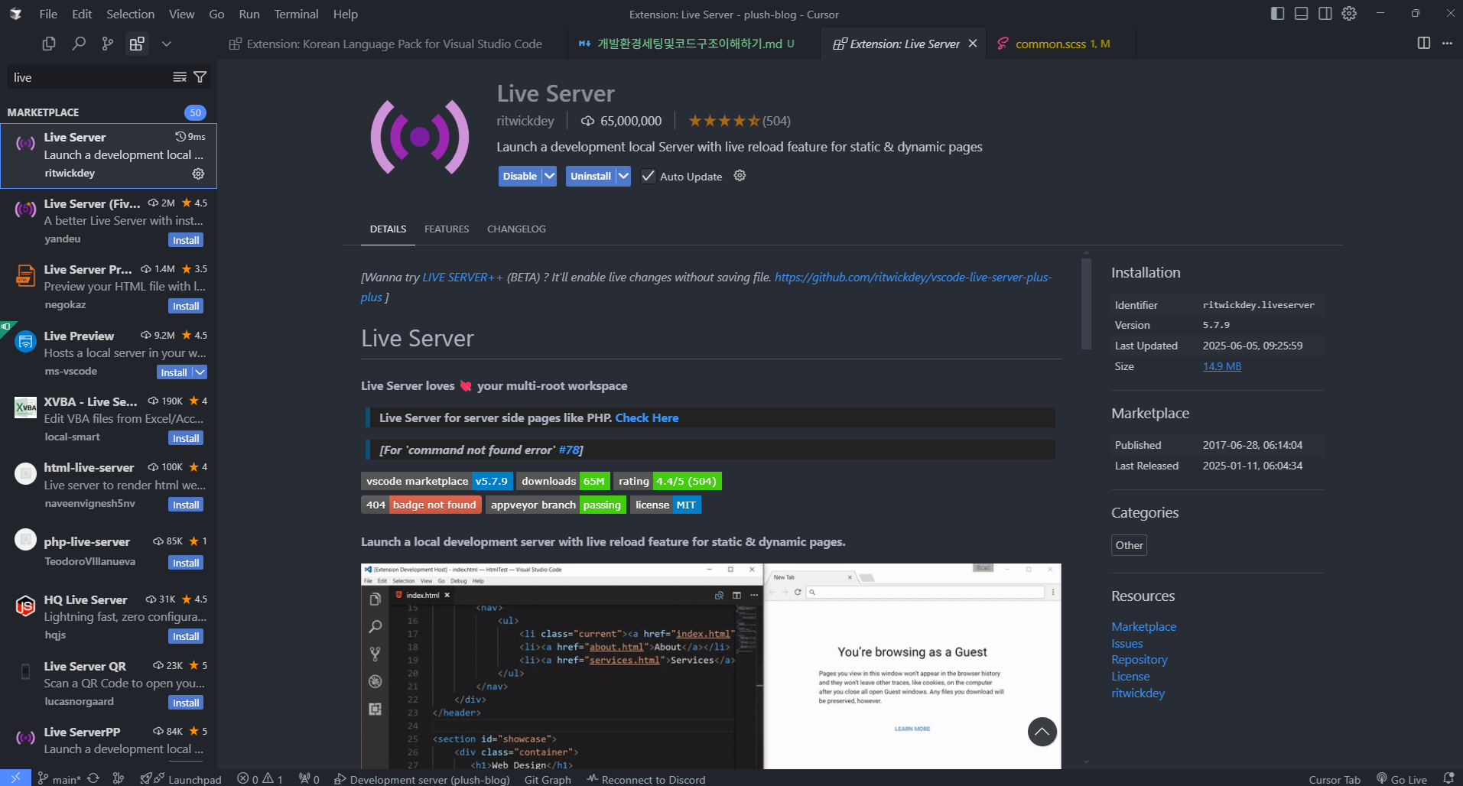
Task: Toggle primary side bar layout icon
Action: click(x=1277, y=14)
